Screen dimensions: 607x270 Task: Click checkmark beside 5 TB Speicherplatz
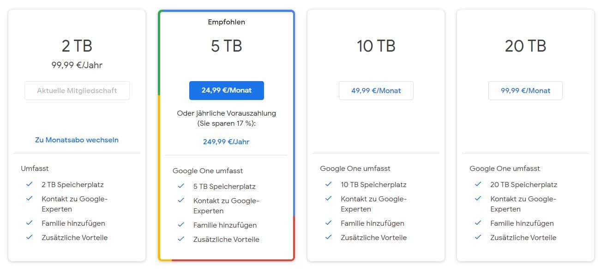point(181,186)
